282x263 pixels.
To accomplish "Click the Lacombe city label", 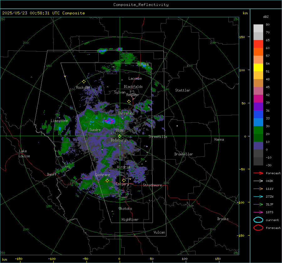I will (135, 78).
